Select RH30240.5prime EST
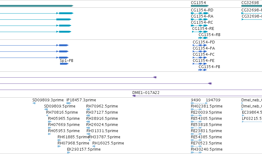This screenshot has height=154, width=262. pyautogui.click(x=207, y=149)
